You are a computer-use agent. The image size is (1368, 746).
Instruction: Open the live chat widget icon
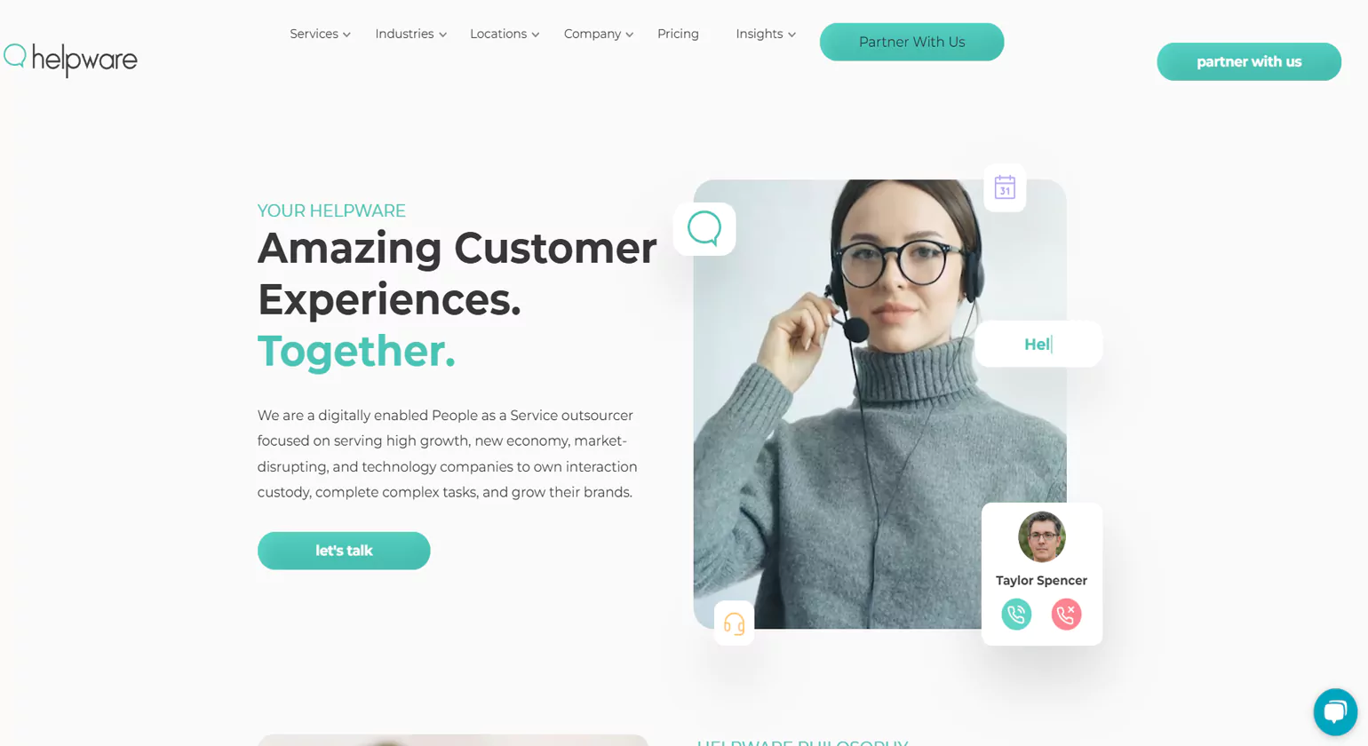pos(1335,711)
